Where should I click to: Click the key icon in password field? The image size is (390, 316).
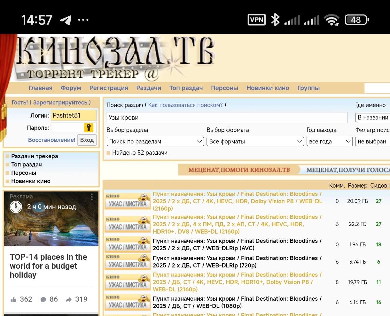tap(89, 127)
